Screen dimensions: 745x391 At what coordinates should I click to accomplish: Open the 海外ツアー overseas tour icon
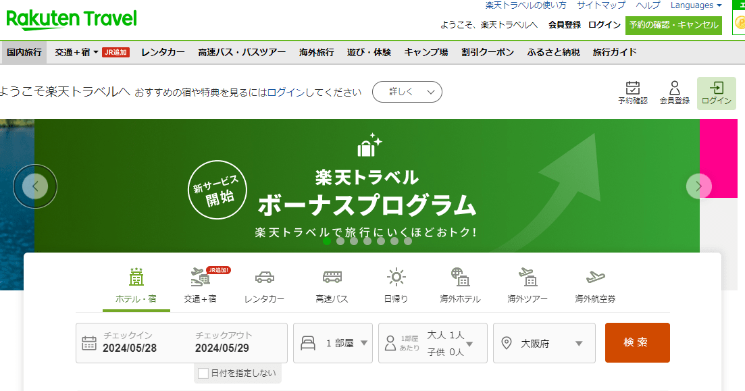528,278
